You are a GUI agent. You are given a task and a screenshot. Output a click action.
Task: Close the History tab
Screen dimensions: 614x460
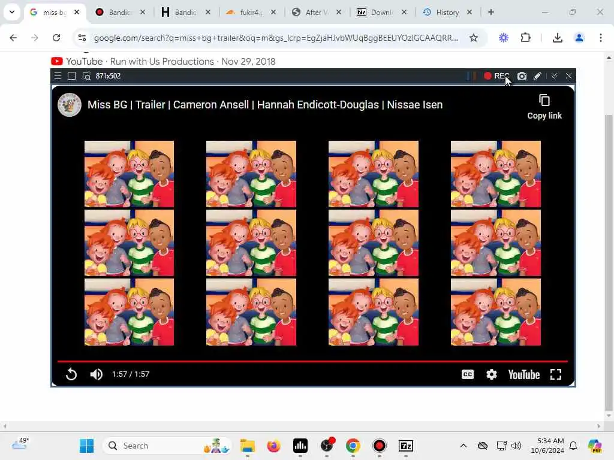pos(469,12)
